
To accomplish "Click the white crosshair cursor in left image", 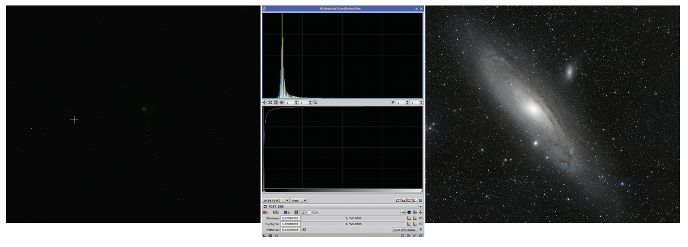I will coord(74,120).
